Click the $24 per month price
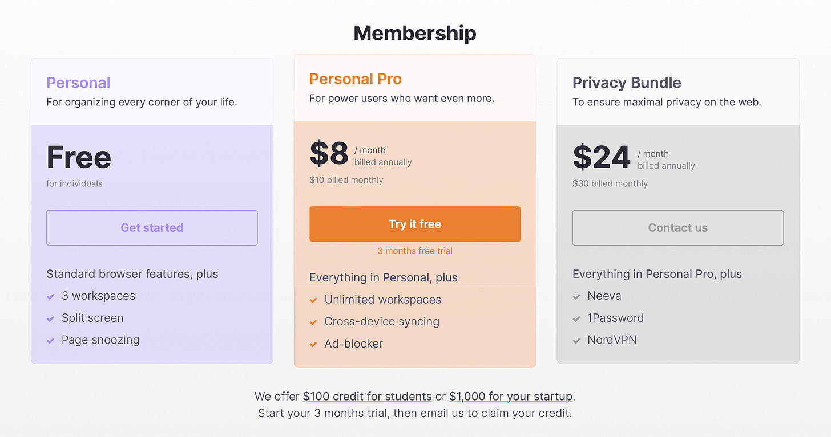 [x=602, y=157]
